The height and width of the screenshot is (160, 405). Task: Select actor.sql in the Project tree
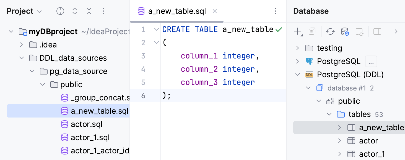pyautogui.click(x=86, y=124)
